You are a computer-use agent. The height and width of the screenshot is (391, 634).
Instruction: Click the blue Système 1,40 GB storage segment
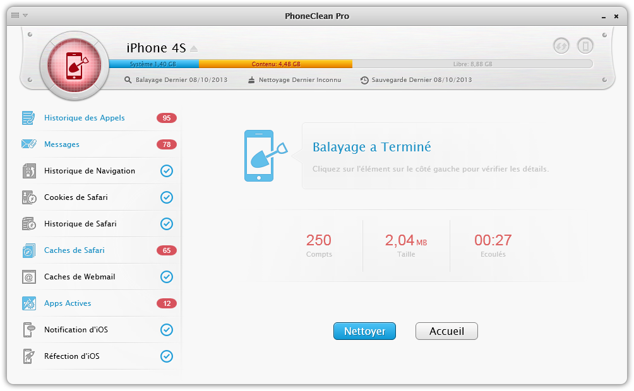point(154,64)
